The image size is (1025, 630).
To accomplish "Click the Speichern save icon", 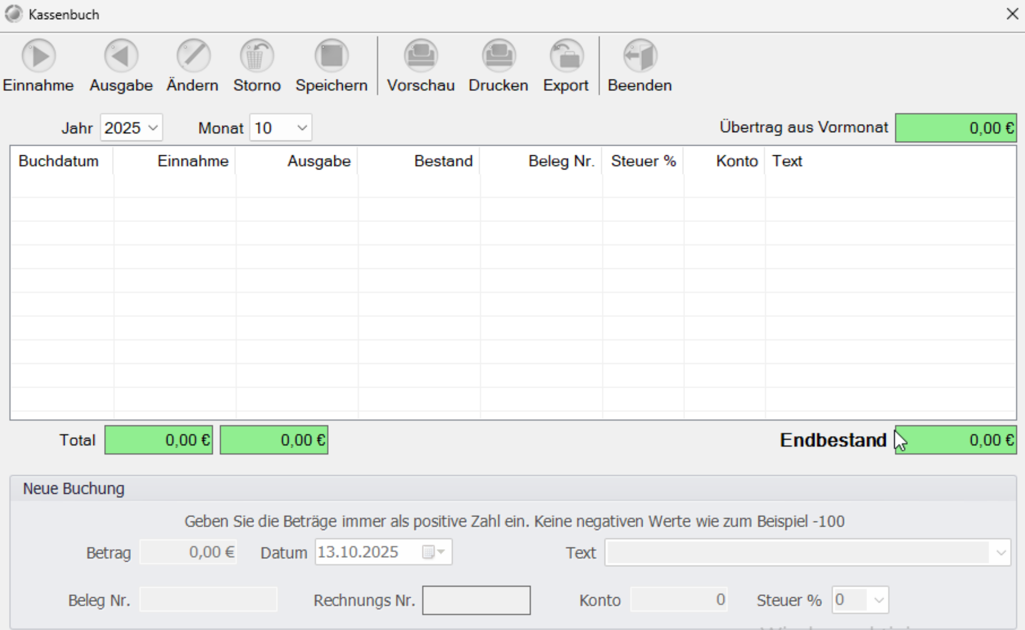I will pos(331,56).
